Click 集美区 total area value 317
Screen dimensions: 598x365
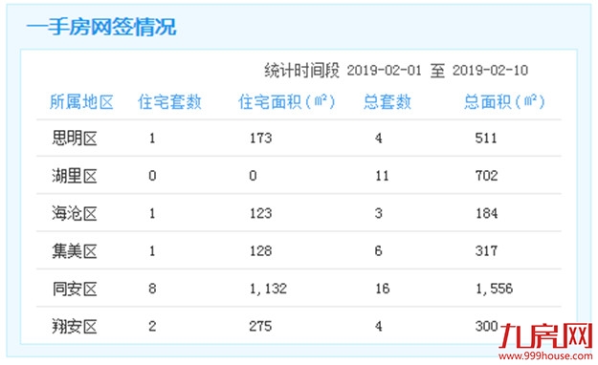pyautogui.click(x=486, y=251)
